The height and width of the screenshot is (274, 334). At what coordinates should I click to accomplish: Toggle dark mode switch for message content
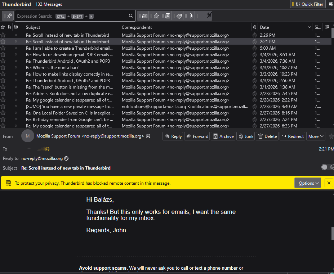tap(328, 167)
